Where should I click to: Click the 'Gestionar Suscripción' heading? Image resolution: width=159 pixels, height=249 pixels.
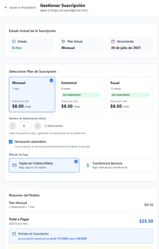(x=62, y=5)
